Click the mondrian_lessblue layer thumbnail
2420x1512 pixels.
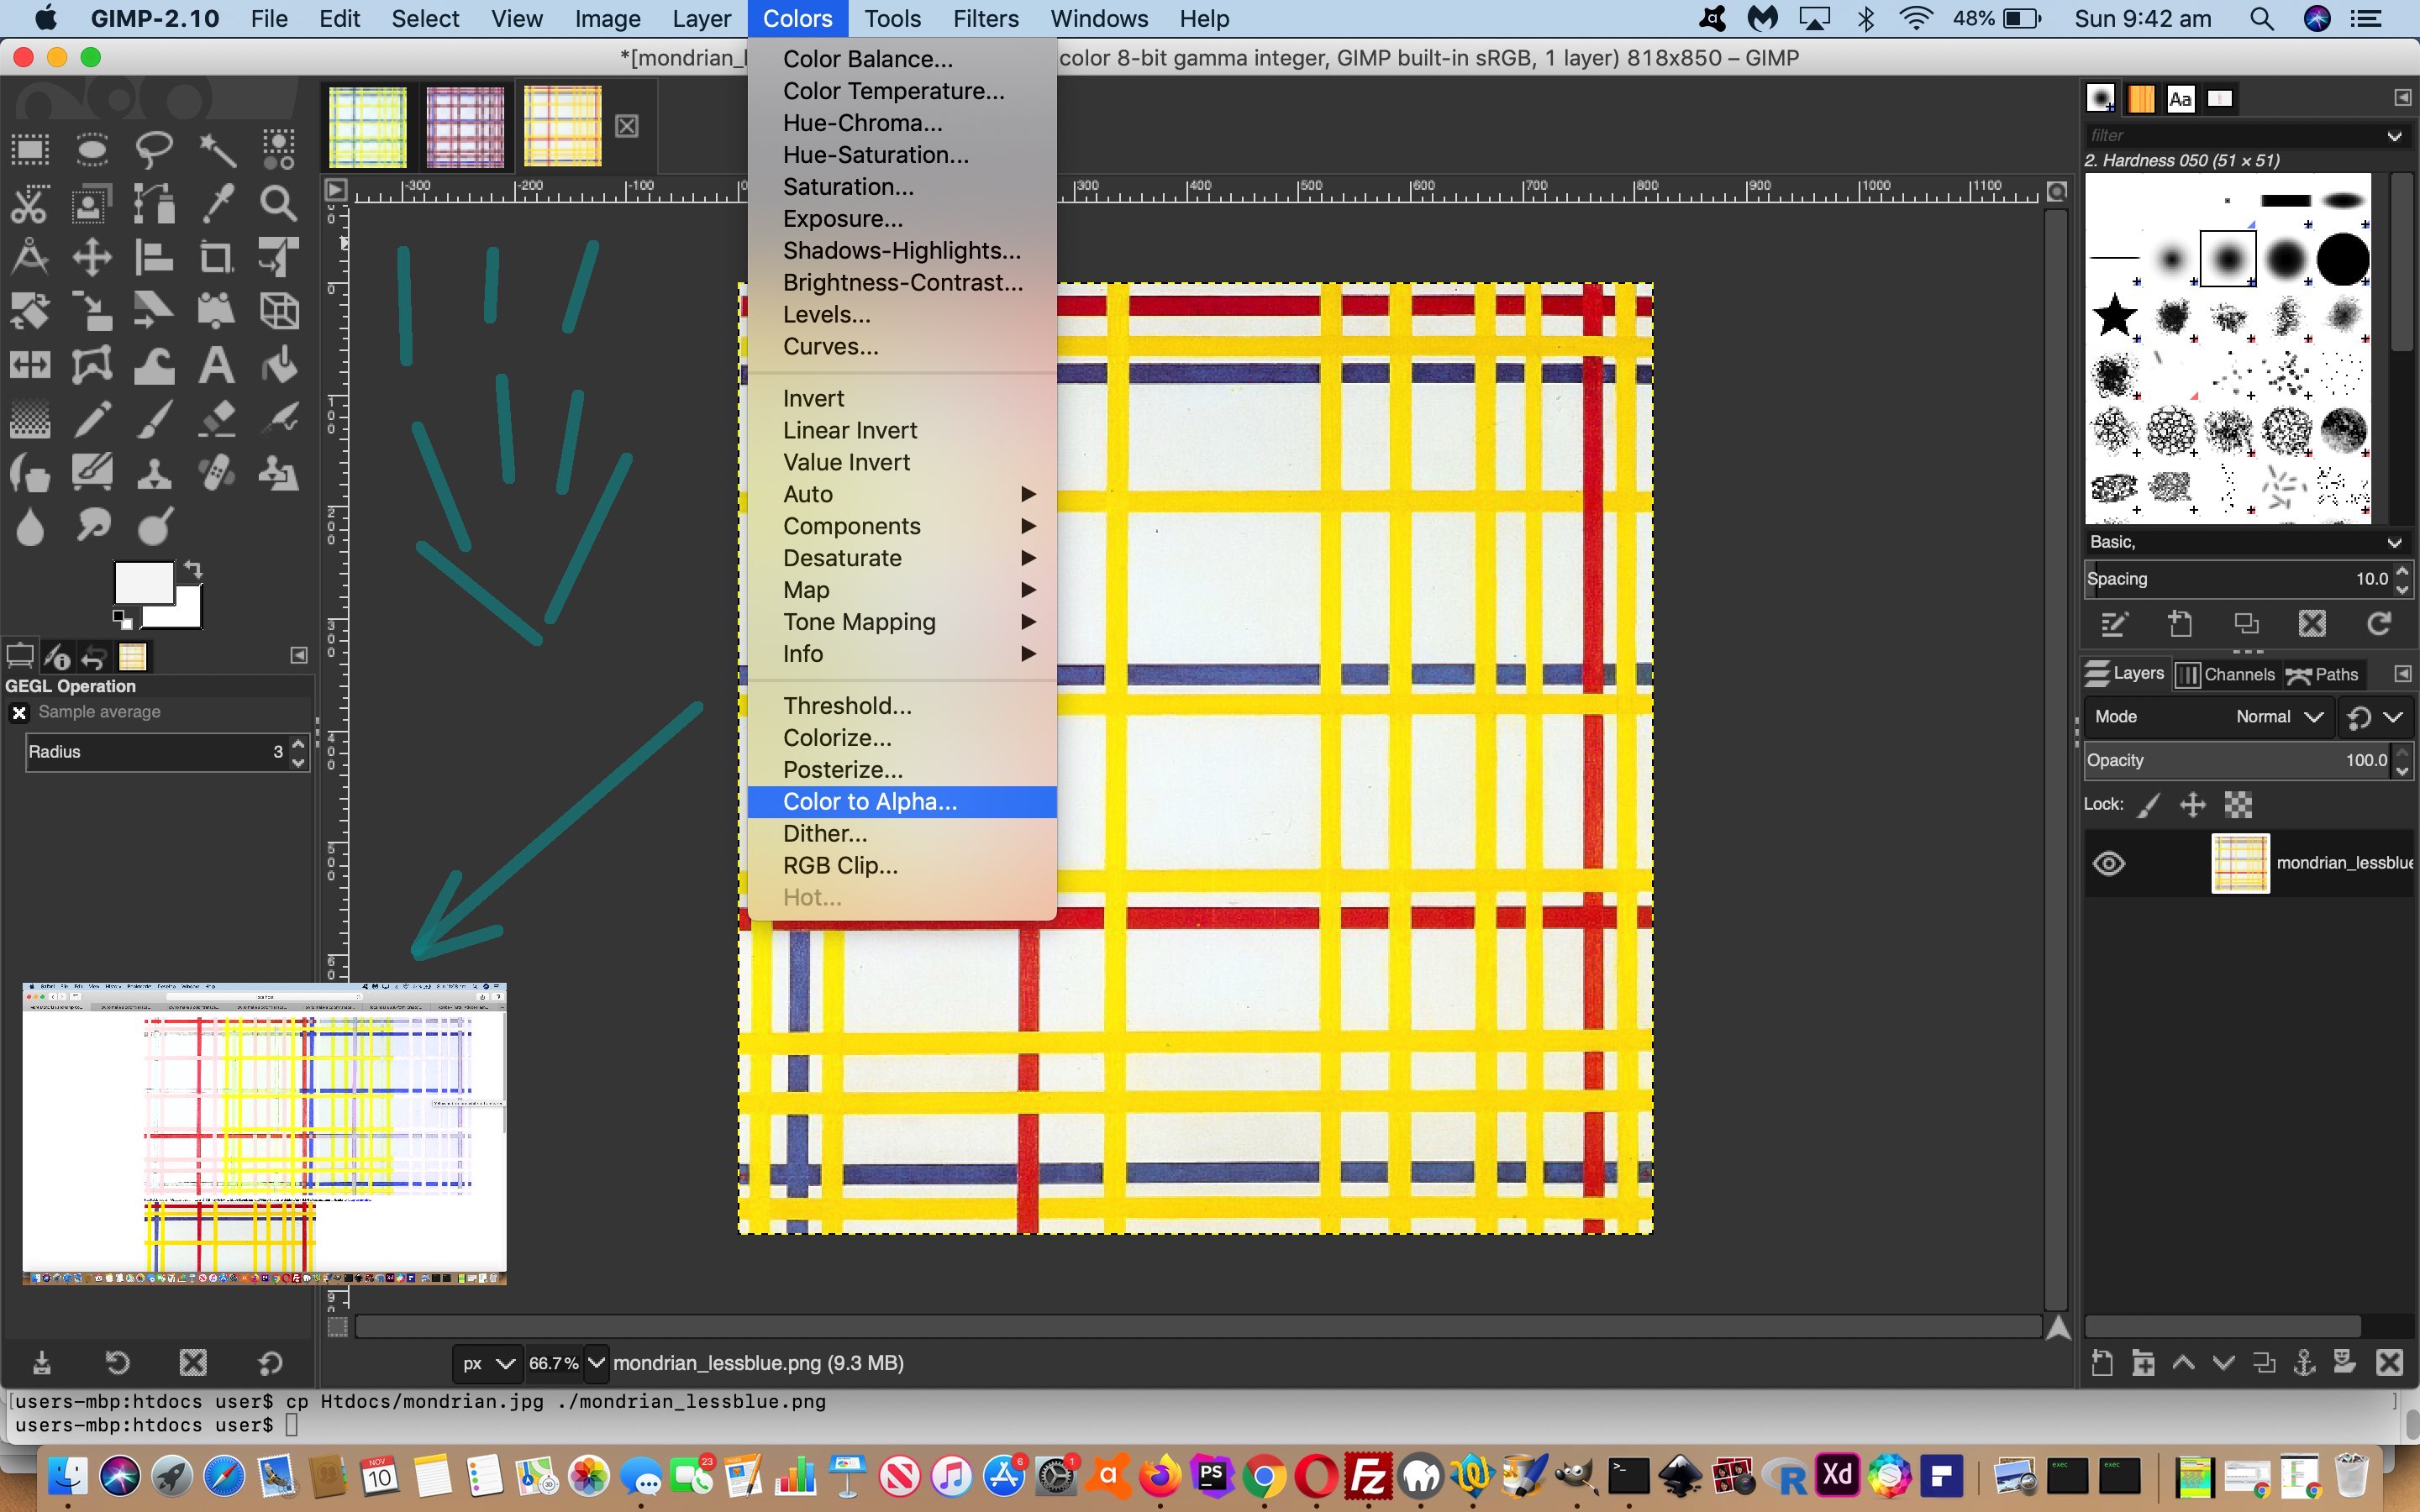pos(2238,860)
